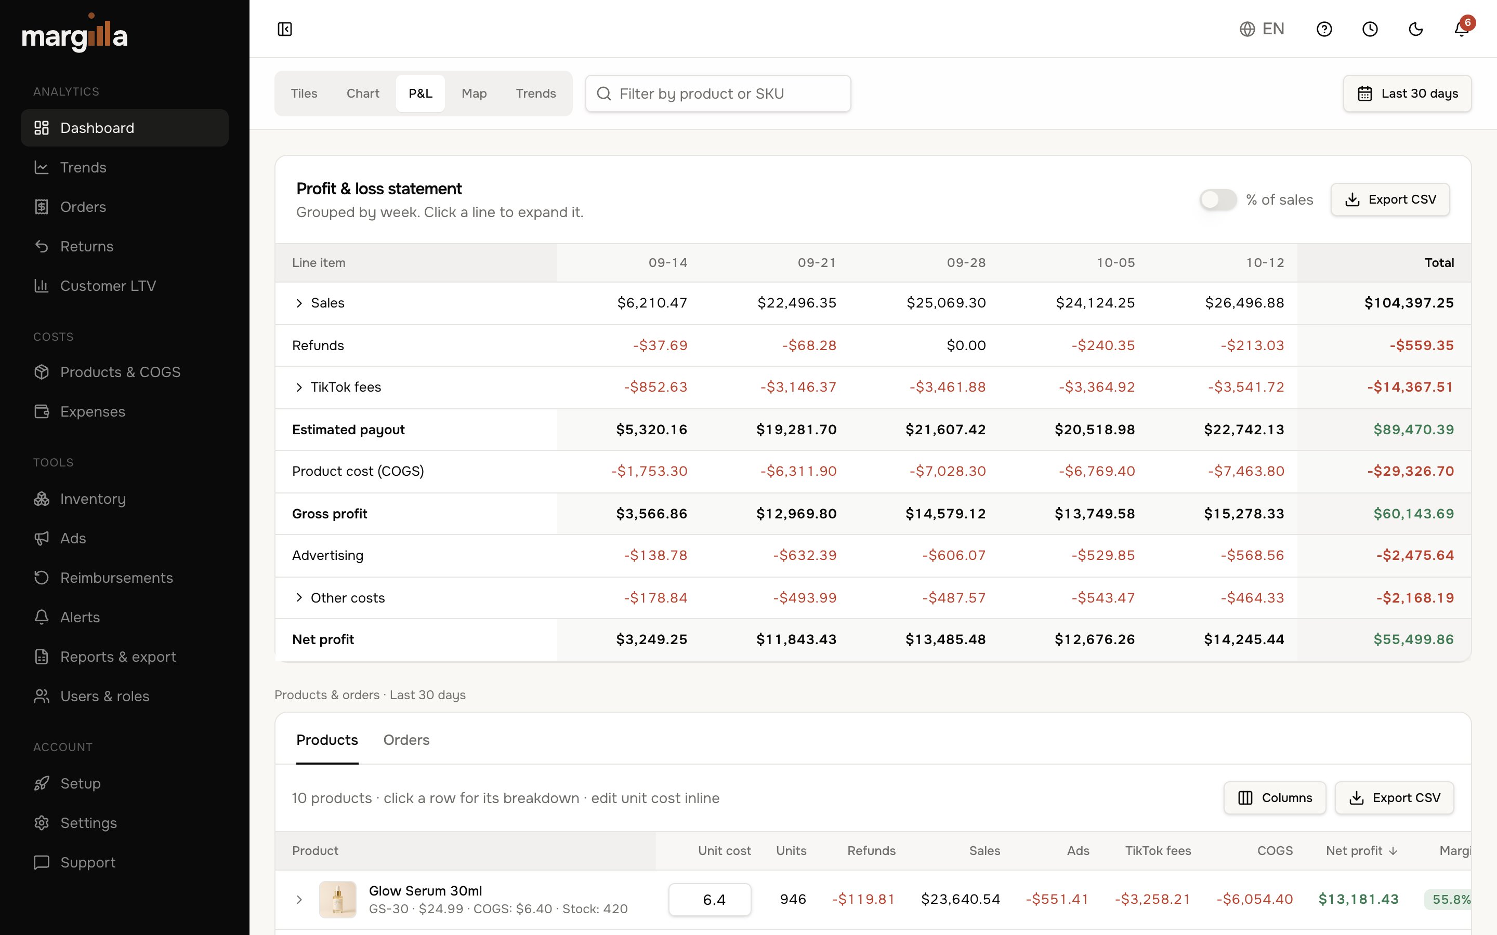Toggle the % of sales switch

pyautogui.click(x=1217, y=200)
